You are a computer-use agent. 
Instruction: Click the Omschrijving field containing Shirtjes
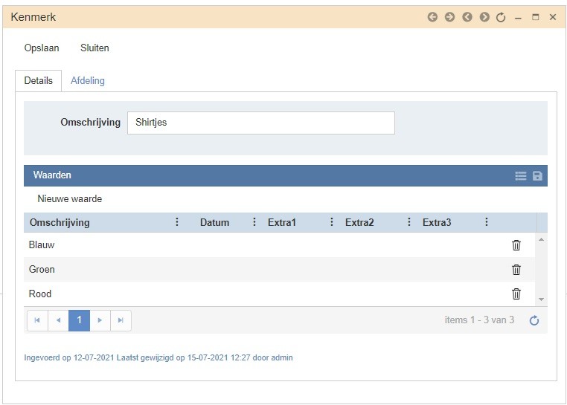[x=261, y=123]
